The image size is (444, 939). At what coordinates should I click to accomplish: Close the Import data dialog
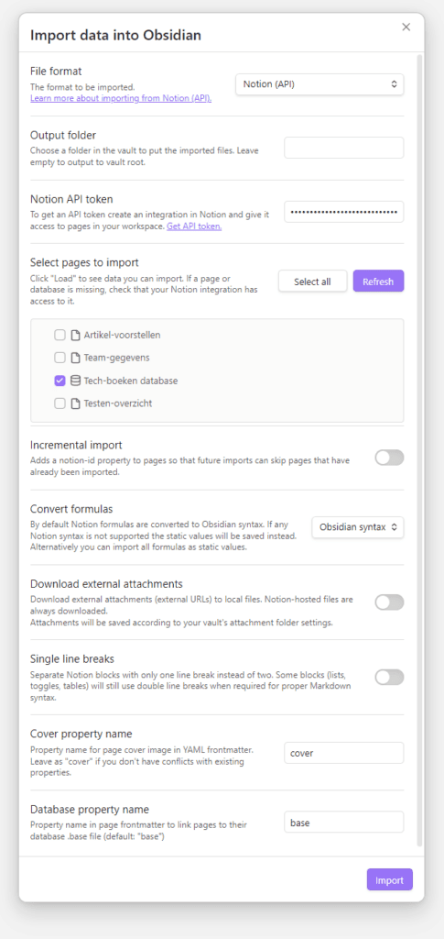pos(406,27)
